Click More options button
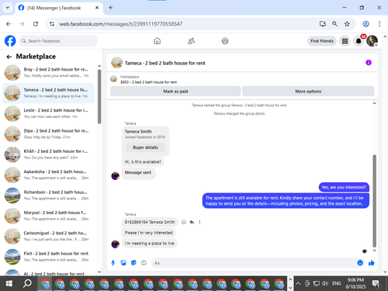The width and height of the screenshot is (388, 291). pos(308,92)
